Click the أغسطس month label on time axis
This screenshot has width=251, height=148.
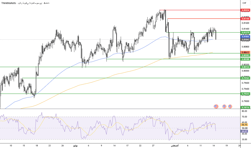(x=175, y=146)
